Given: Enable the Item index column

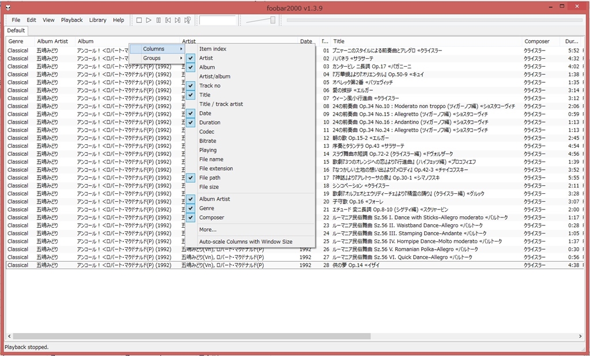Looking at the screenshot, I should pyautogui.click(x=250, y=49).
